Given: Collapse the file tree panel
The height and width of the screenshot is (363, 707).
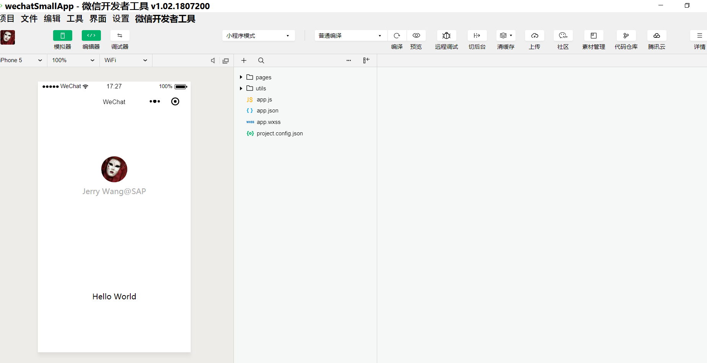Looking at the screenshot, I should tap(366, 60).
